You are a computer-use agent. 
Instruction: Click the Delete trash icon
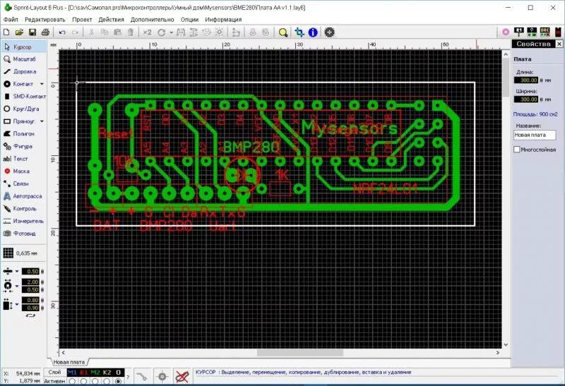click(131, 32)
